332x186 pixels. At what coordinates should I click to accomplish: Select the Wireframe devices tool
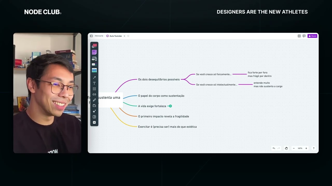pos(94,59)
